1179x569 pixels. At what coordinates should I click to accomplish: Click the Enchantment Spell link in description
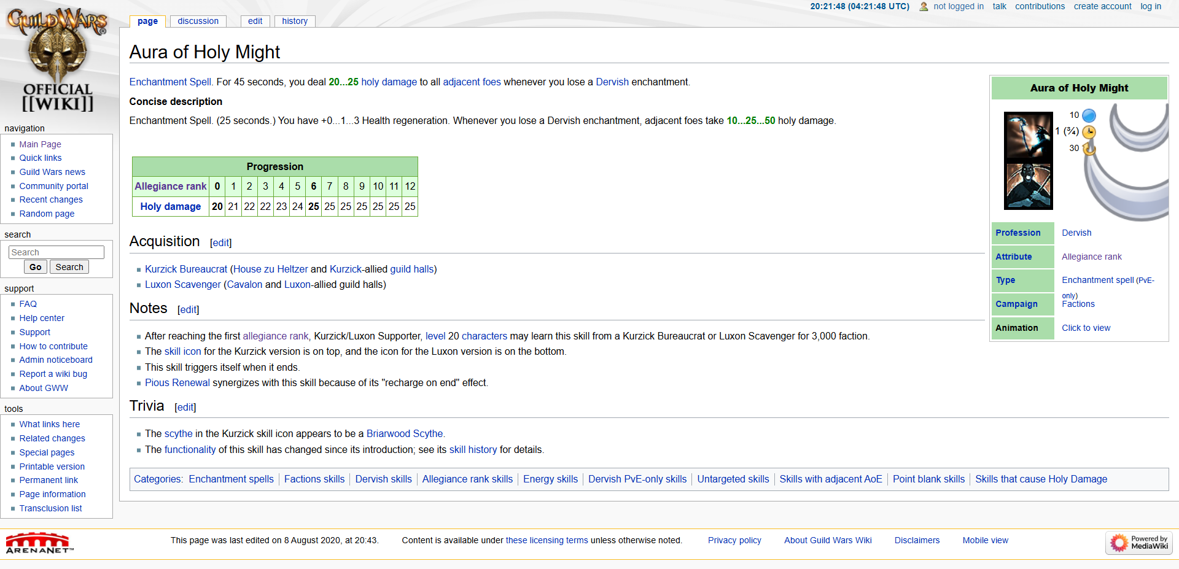pos(171,82)
